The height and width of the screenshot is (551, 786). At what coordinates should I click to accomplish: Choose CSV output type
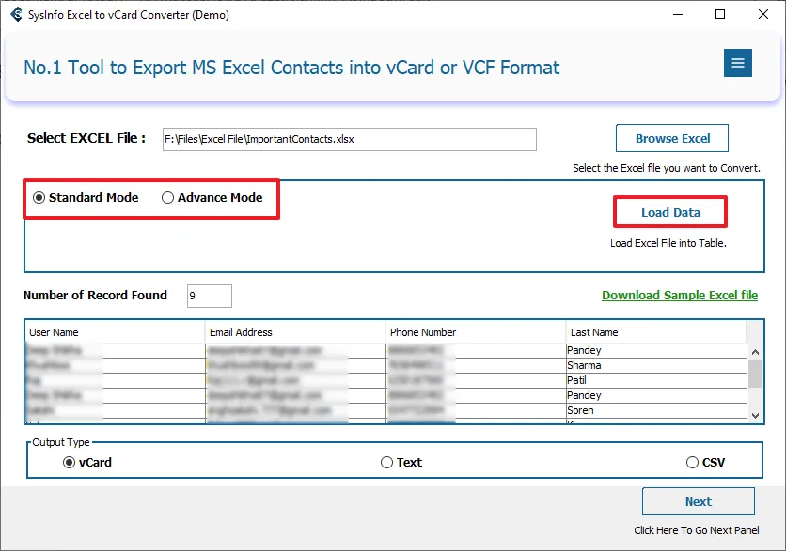click(693, 463)
